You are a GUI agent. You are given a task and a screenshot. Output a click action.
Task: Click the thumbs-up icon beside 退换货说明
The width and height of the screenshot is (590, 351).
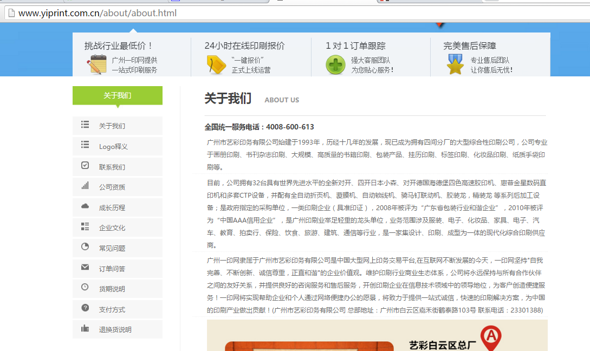tap(85, 328)
